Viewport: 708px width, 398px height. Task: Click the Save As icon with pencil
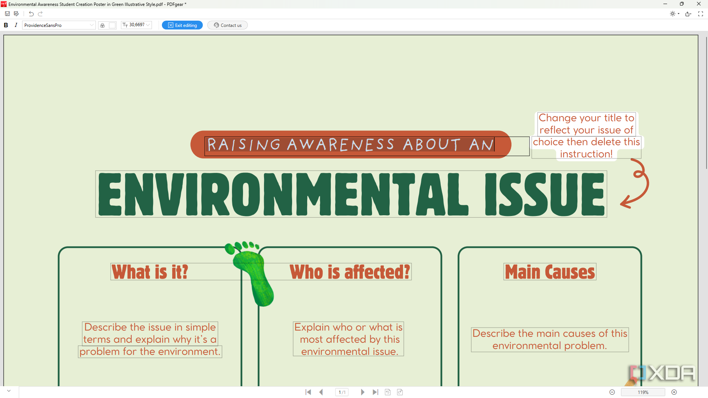(16, 14)
